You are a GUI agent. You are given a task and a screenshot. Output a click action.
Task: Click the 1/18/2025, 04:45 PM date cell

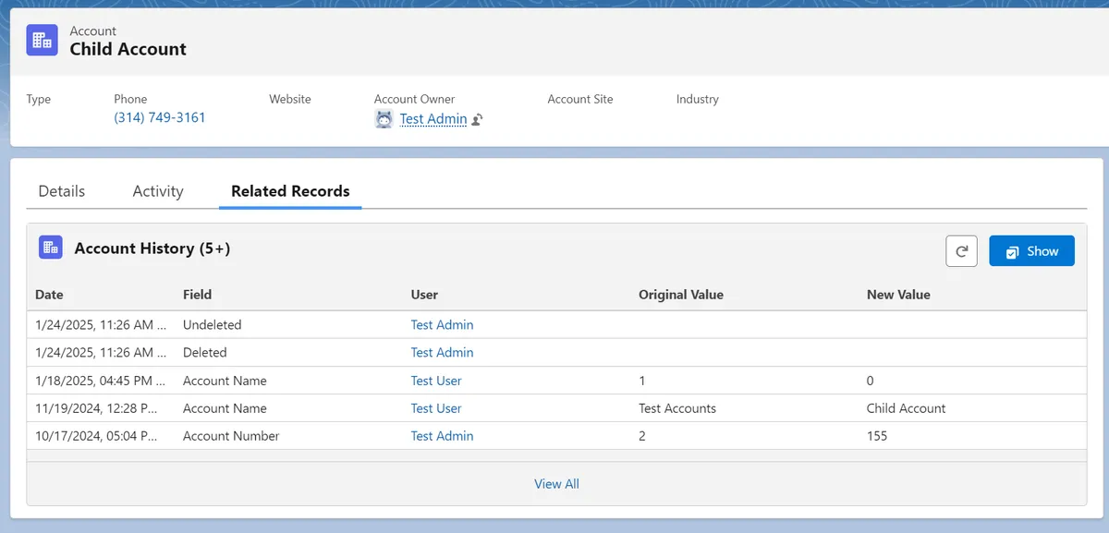(x=102, y=381)
